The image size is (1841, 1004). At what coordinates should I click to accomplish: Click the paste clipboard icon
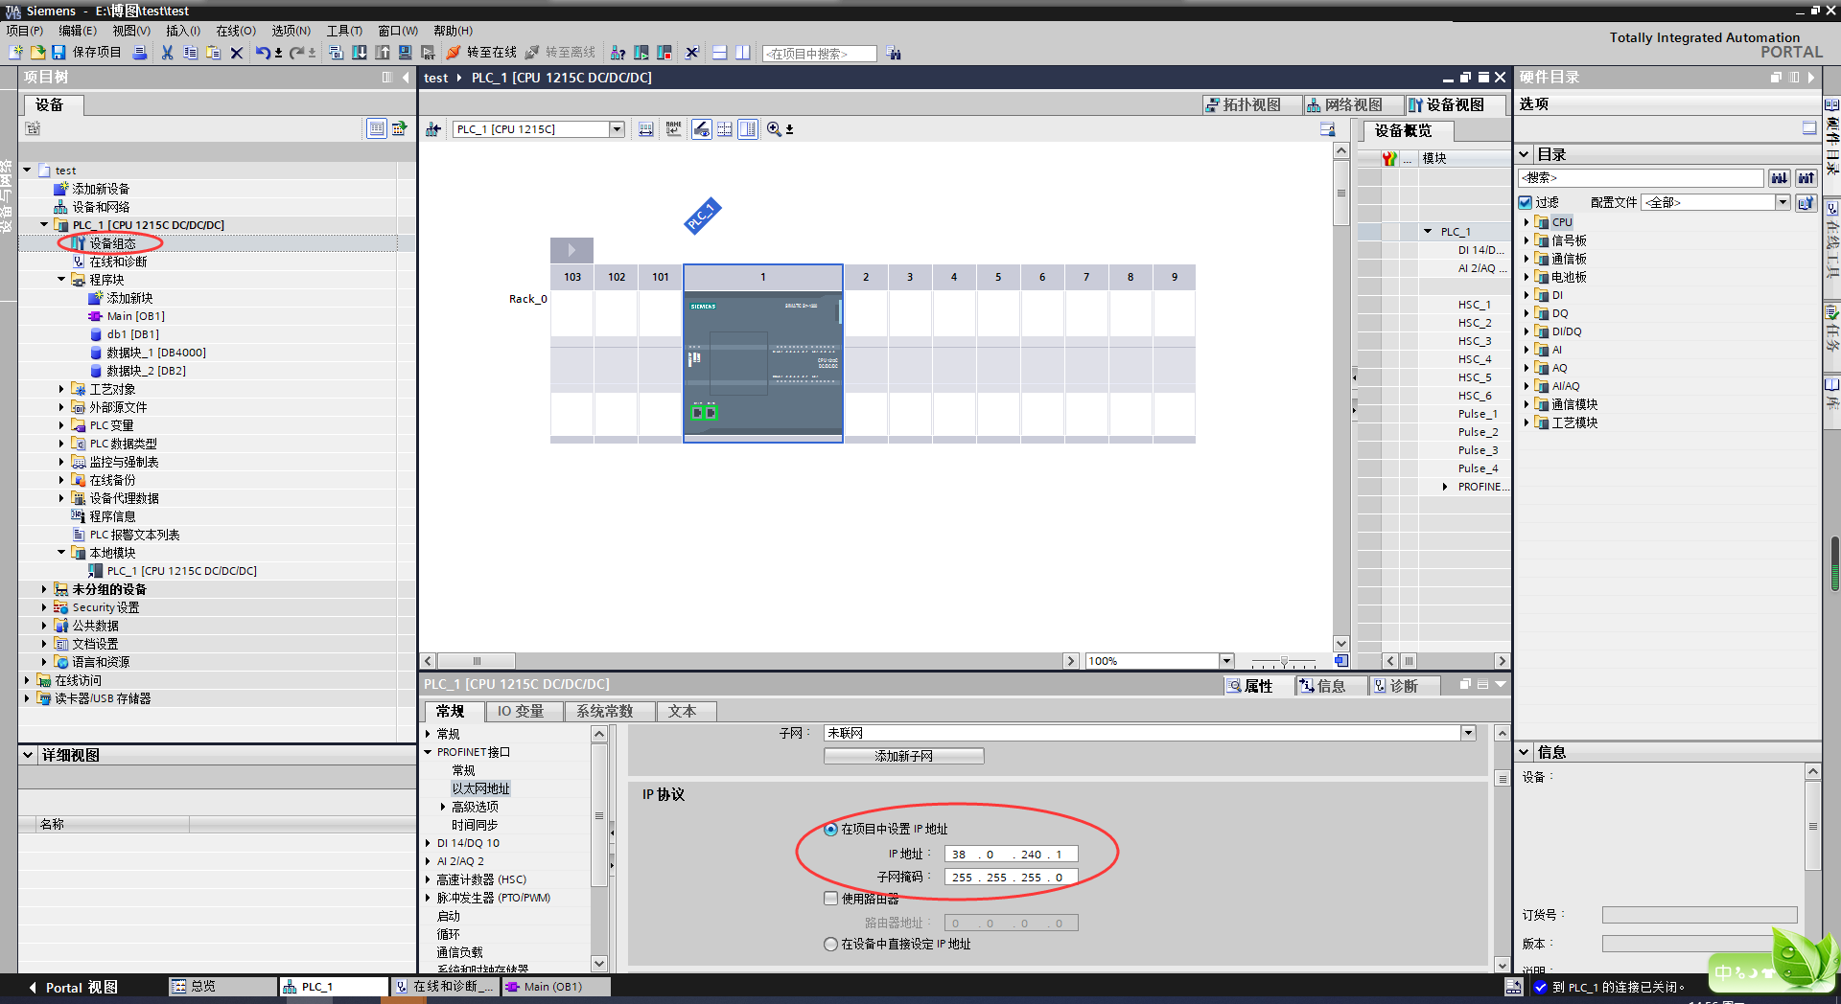tap(213, 53)
